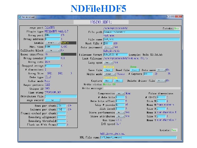
Task: Click the Filename format input field
Action: coord(115,55)
